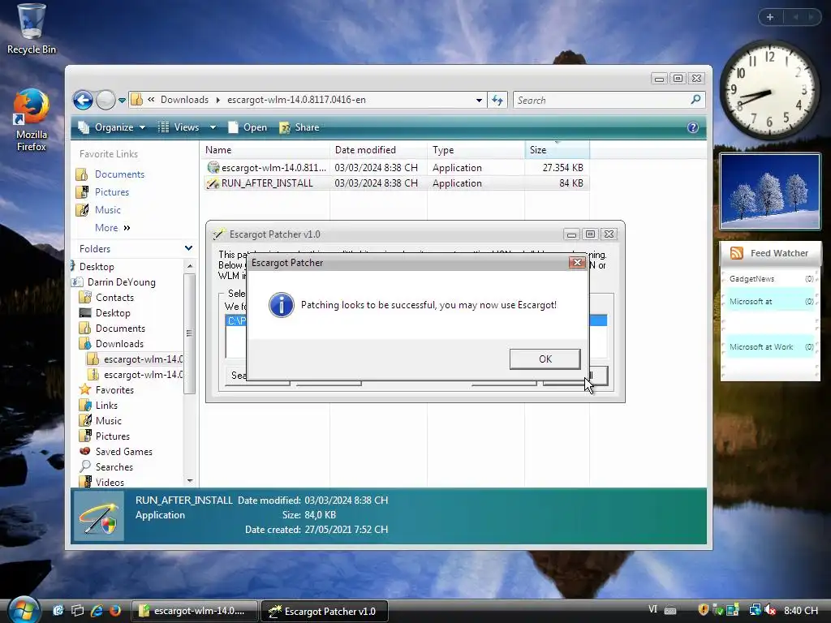The width and height of the screenshot is (831, 623).
Task: Expand More favorite links
Action: pyautogui.click(x=112, y=228)
